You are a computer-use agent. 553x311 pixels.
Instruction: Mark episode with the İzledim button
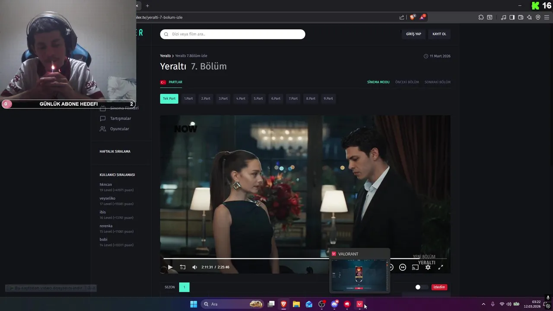pos(439,287)
